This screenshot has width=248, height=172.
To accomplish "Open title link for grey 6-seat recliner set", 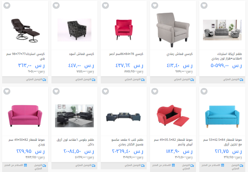I will point(226,56).
